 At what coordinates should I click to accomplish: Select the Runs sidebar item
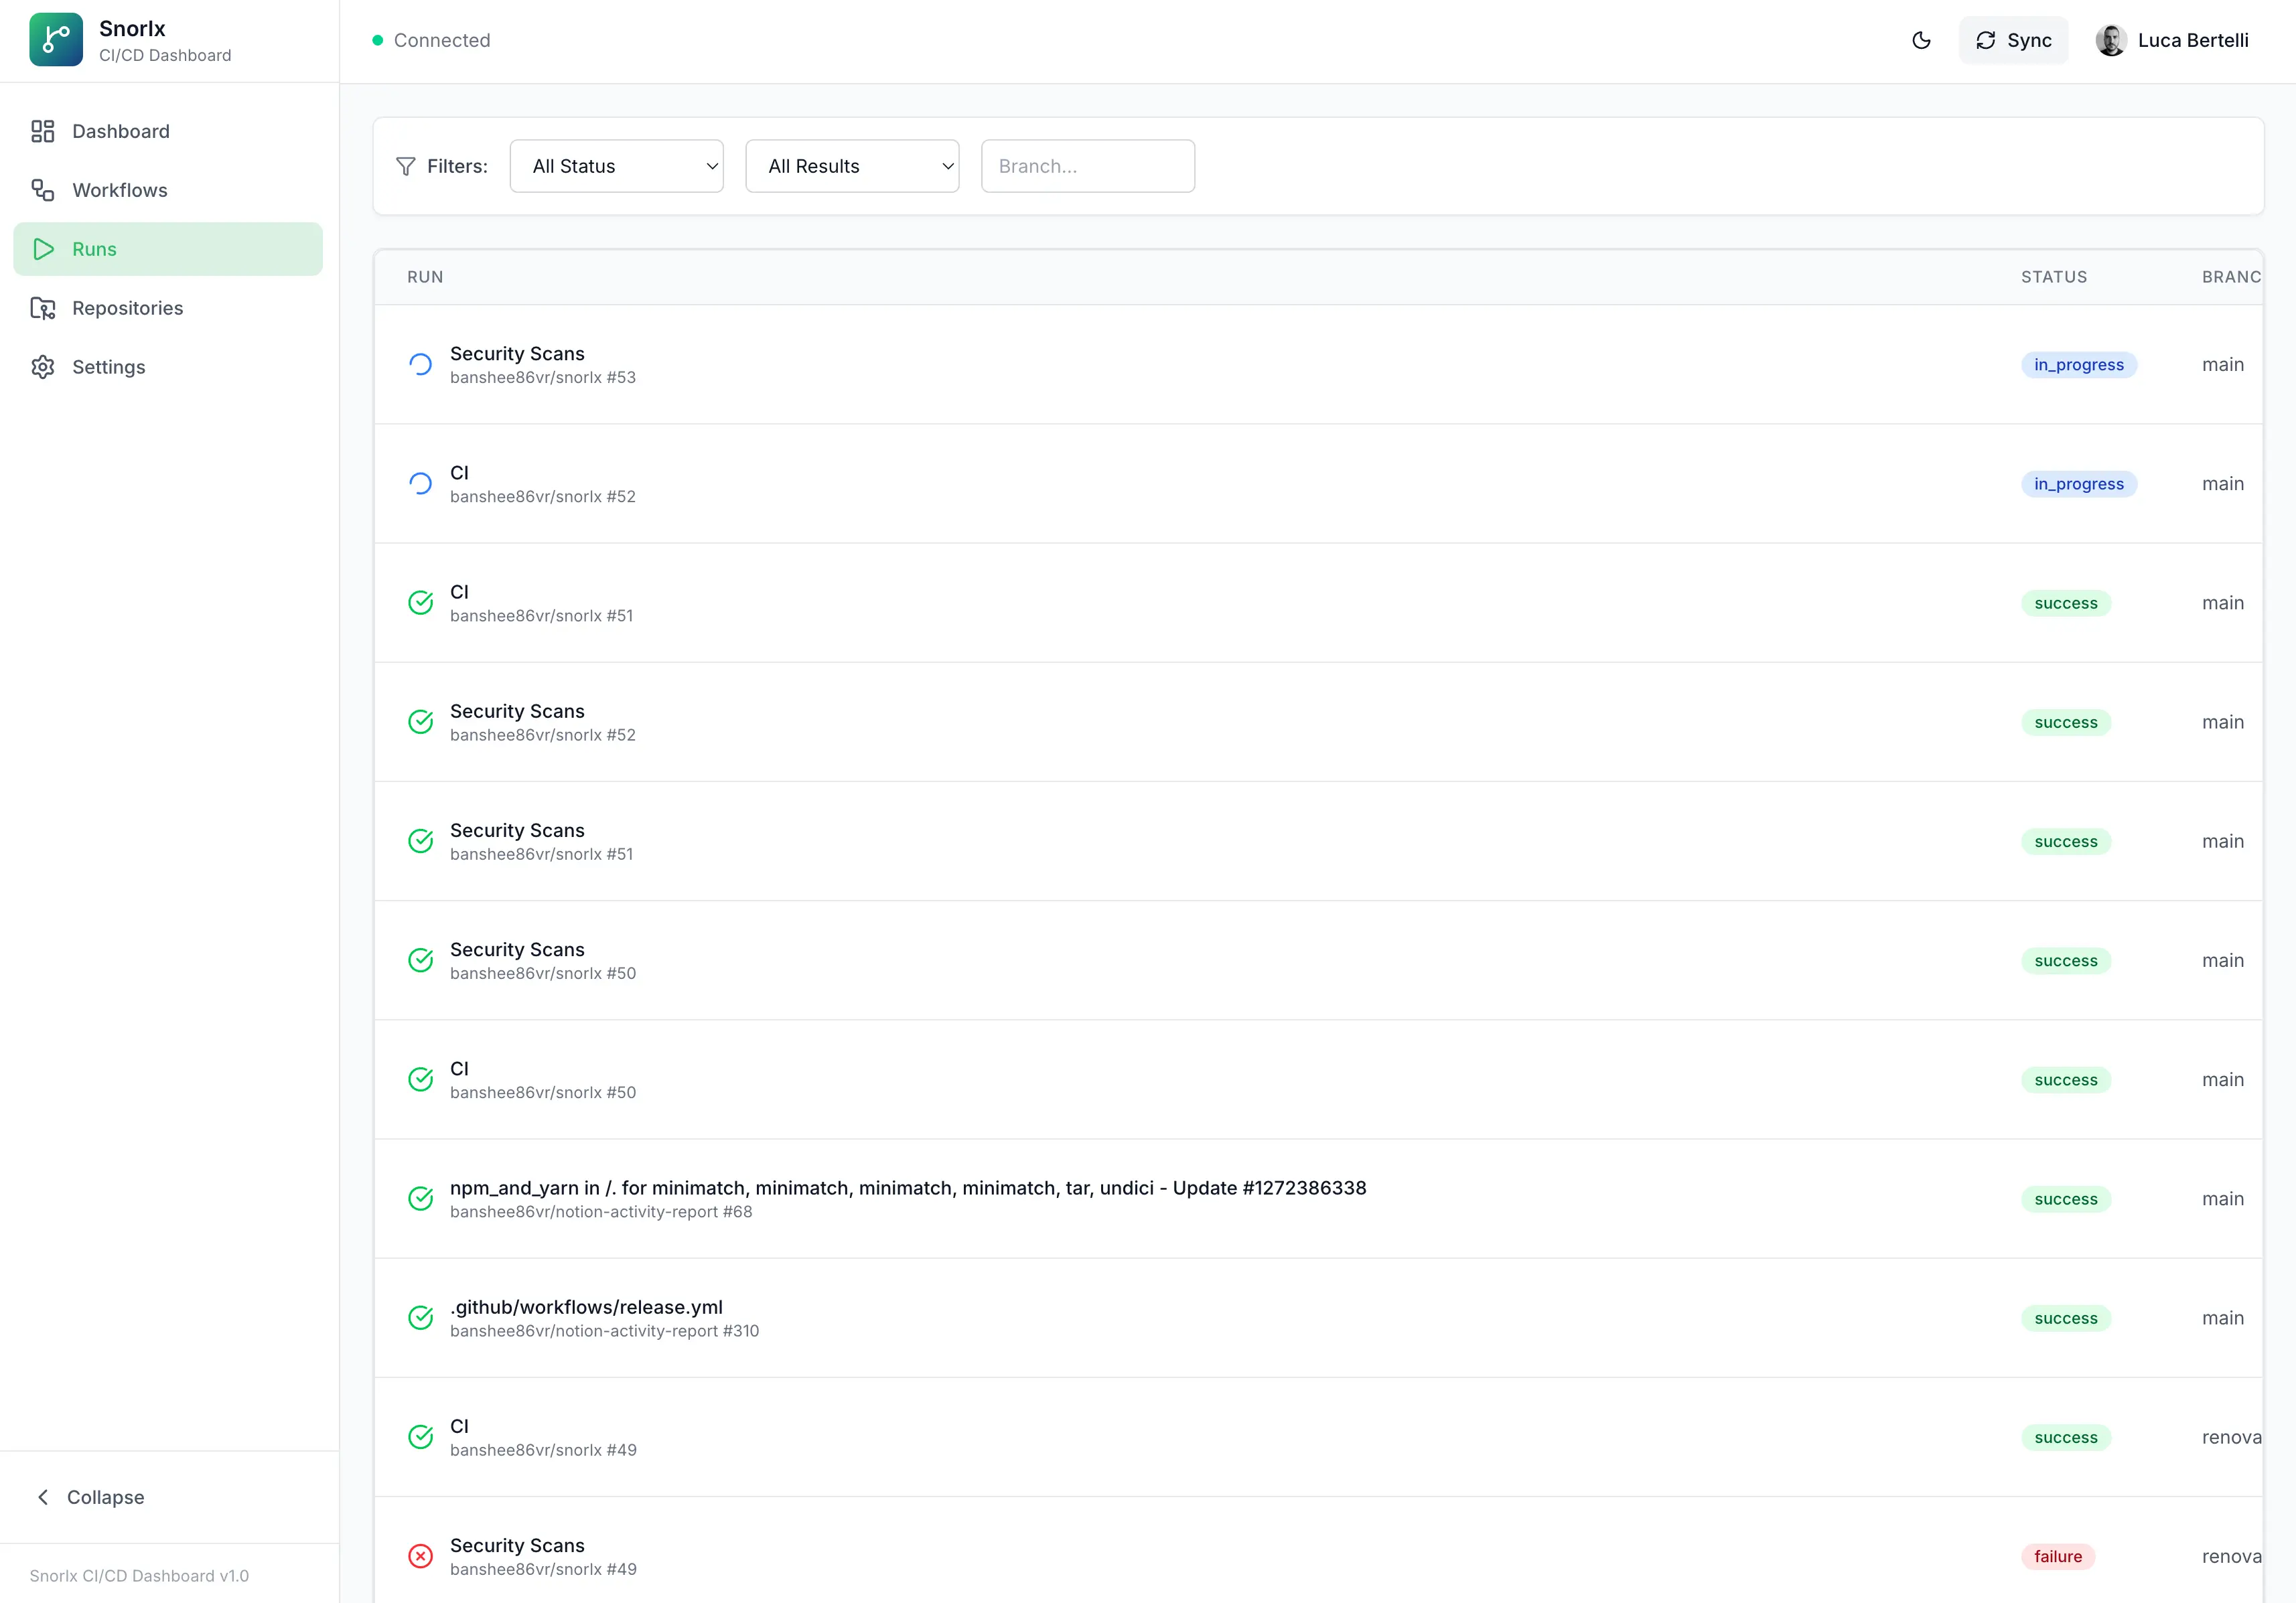(x=168, y=249)
